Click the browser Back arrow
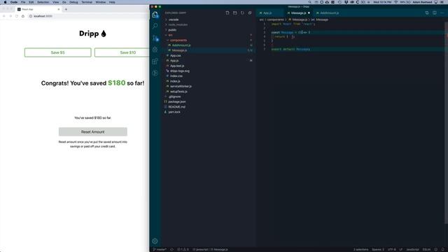Screen dimensions: 448x252 click(4, 16)
